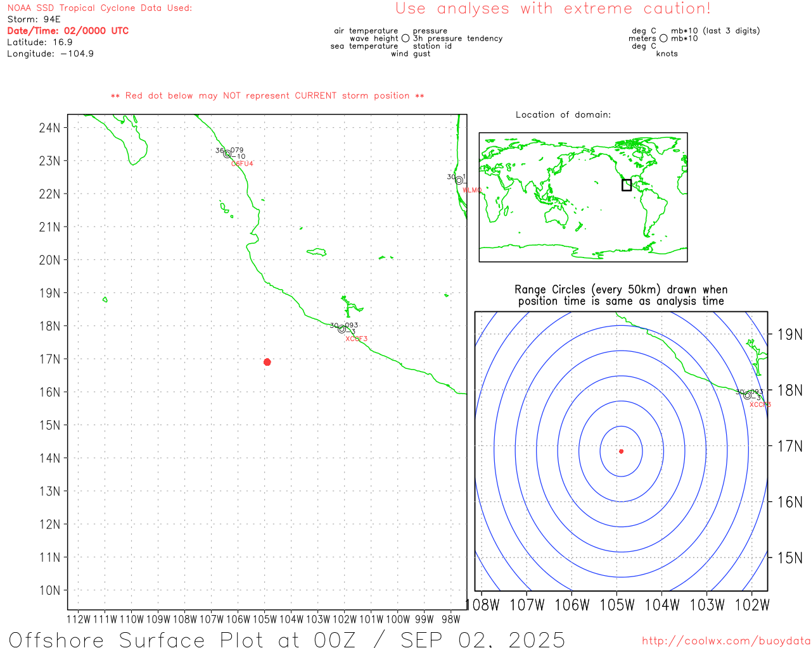Click the 'Date/Time: 02/0000 UTC' text
This screenshot has width=811, height=648.
click(68, 30)
